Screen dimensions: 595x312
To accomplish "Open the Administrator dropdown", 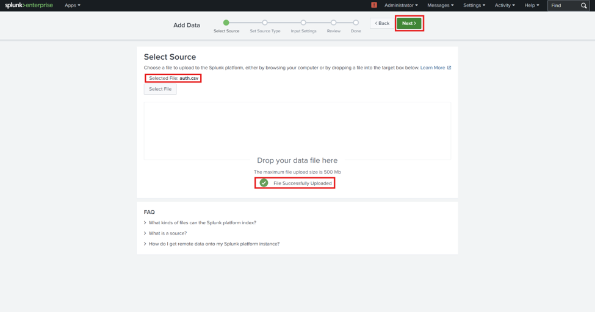I will tap(401, 5).
